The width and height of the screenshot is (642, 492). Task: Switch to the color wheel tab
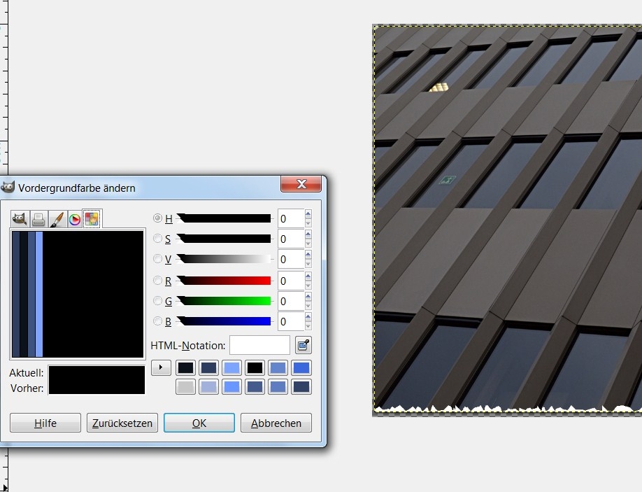(x=75, y=220)
